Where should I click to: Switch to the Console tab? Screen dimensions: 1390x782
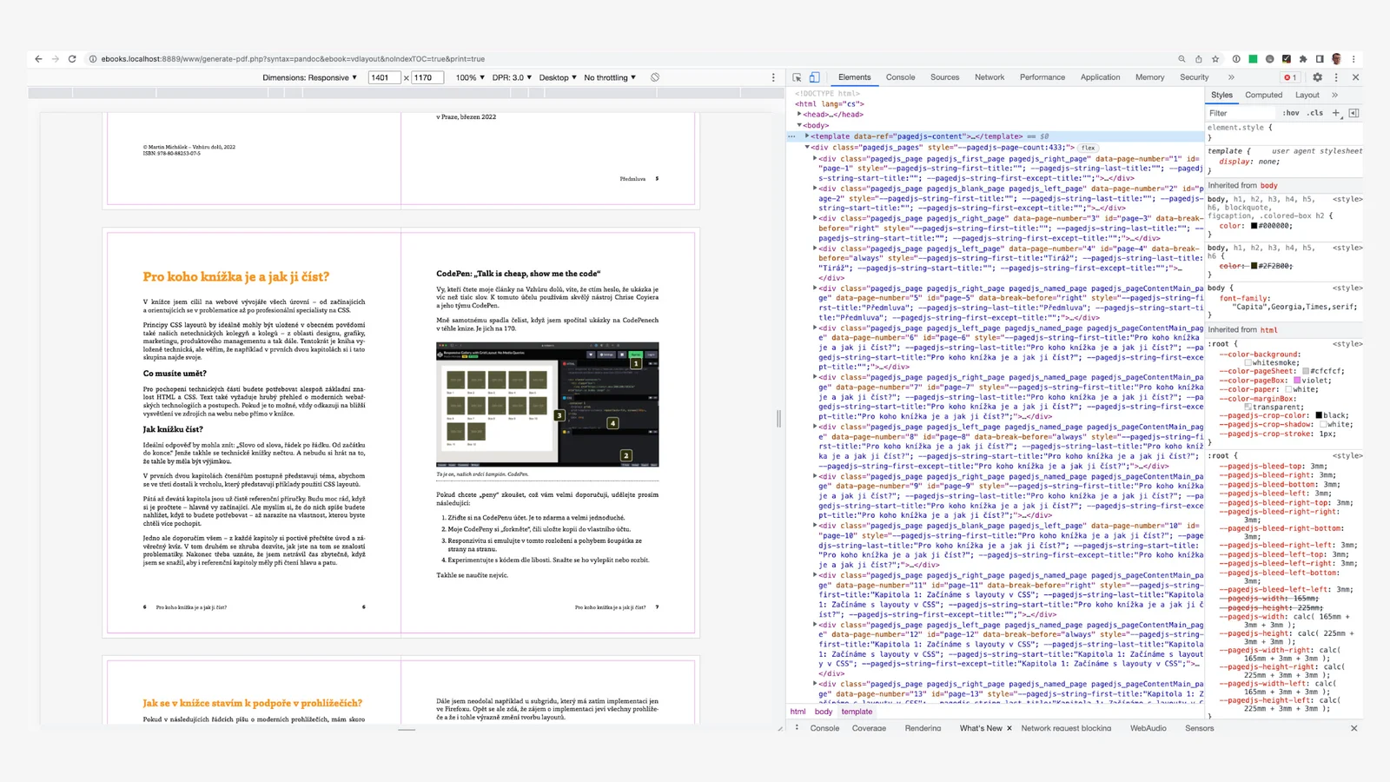(x=900, y=77)
